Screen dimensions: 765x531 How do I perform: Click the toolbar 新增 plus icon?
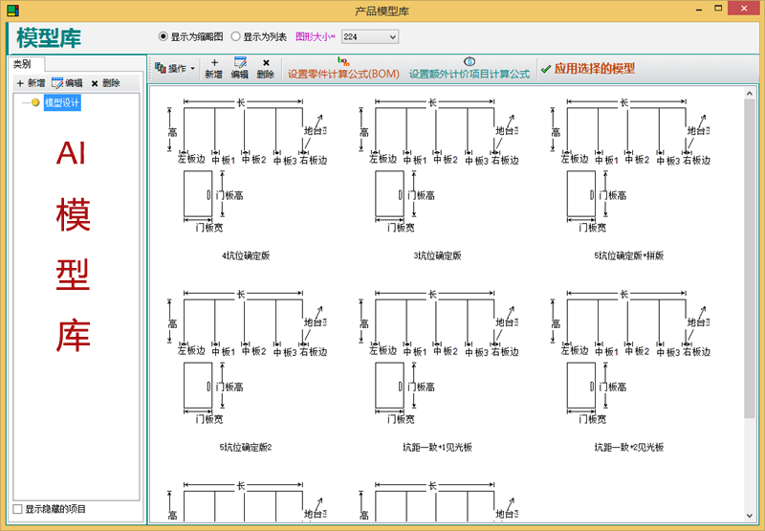tap(214, 62)
